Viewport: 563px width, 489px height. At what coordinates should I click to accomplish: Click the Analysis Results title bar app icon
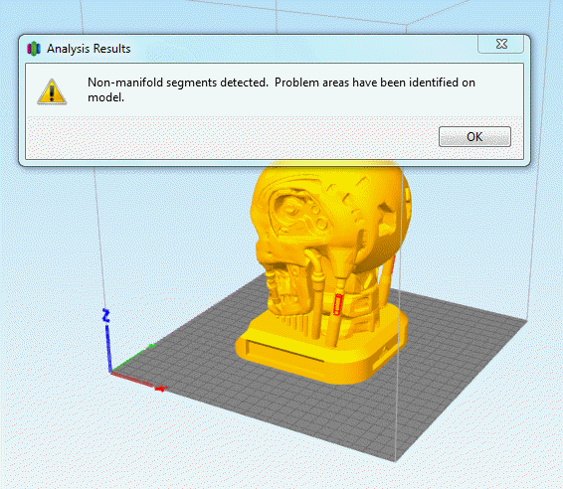[x=34, y=49]
